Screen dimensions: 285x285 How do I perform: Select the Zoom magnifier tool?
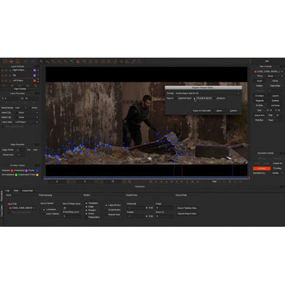point(84,61)
